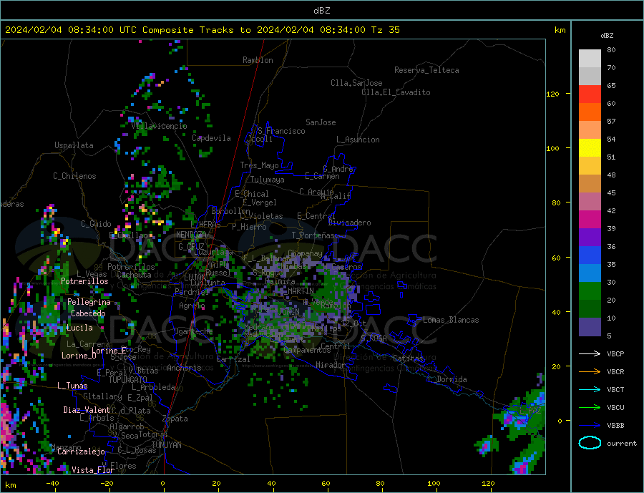
Task: Click the Clla.El_Cavadito label
Action: point(396,92)
